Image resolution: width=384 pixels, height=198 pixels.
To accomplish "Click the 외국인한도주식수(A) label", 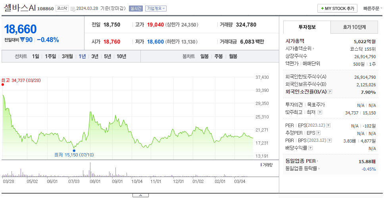I will pos(306,77).
